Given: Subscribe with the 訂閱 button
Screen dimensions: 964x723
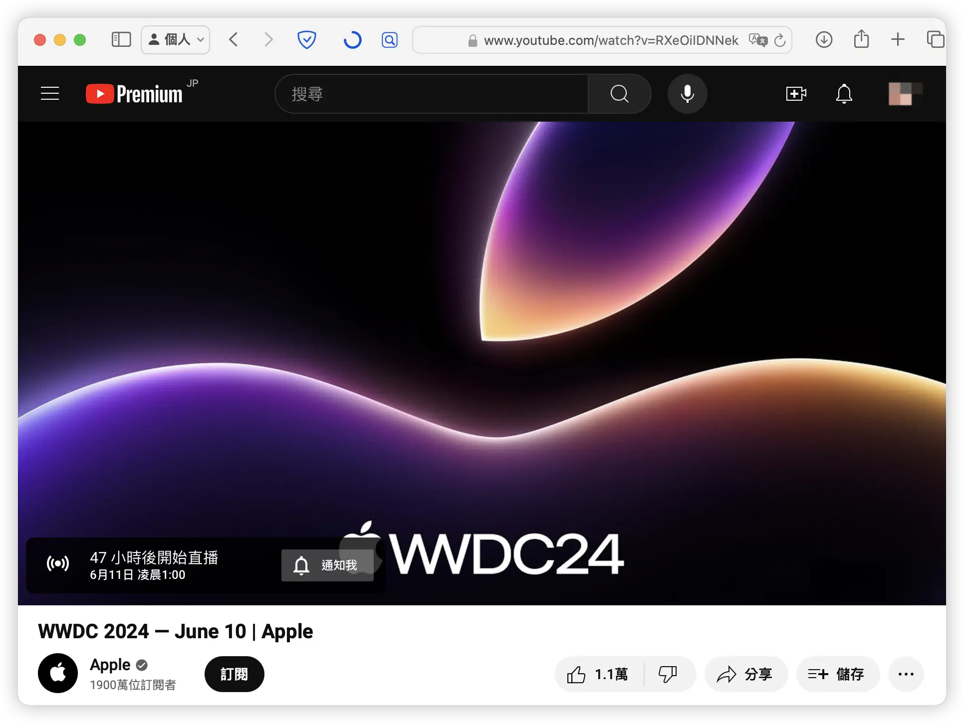Looking at the screenshot, I should (234, 674).
